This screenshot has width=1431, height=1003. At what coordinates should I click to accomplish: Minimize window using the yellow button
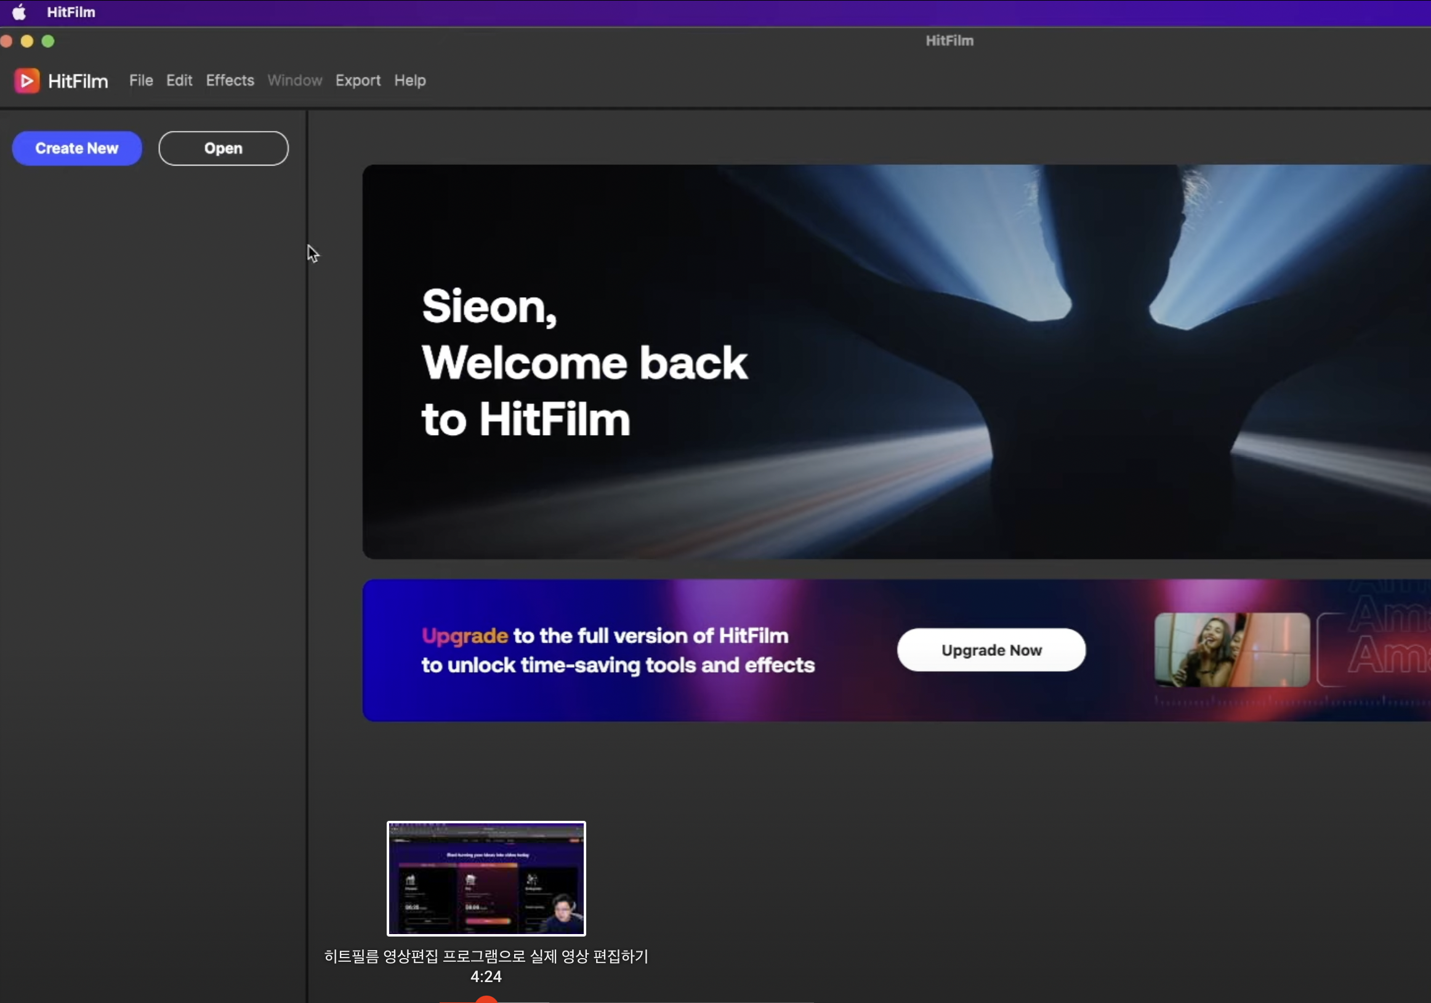(27, 41)
